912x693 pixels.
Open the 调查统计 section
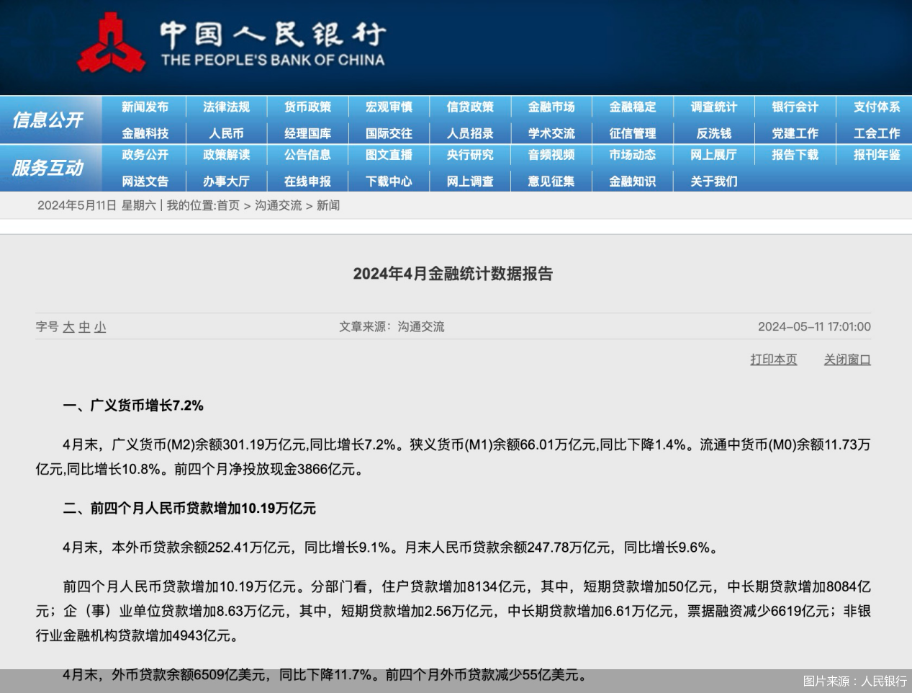pos(713,107)
